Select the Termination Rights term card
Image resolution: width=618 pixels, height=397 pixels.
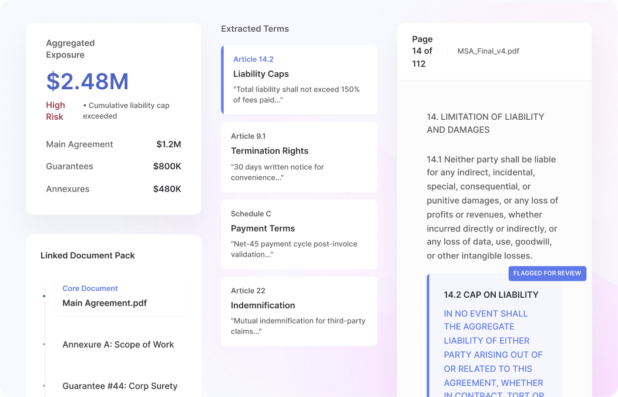tap(299, 157)
